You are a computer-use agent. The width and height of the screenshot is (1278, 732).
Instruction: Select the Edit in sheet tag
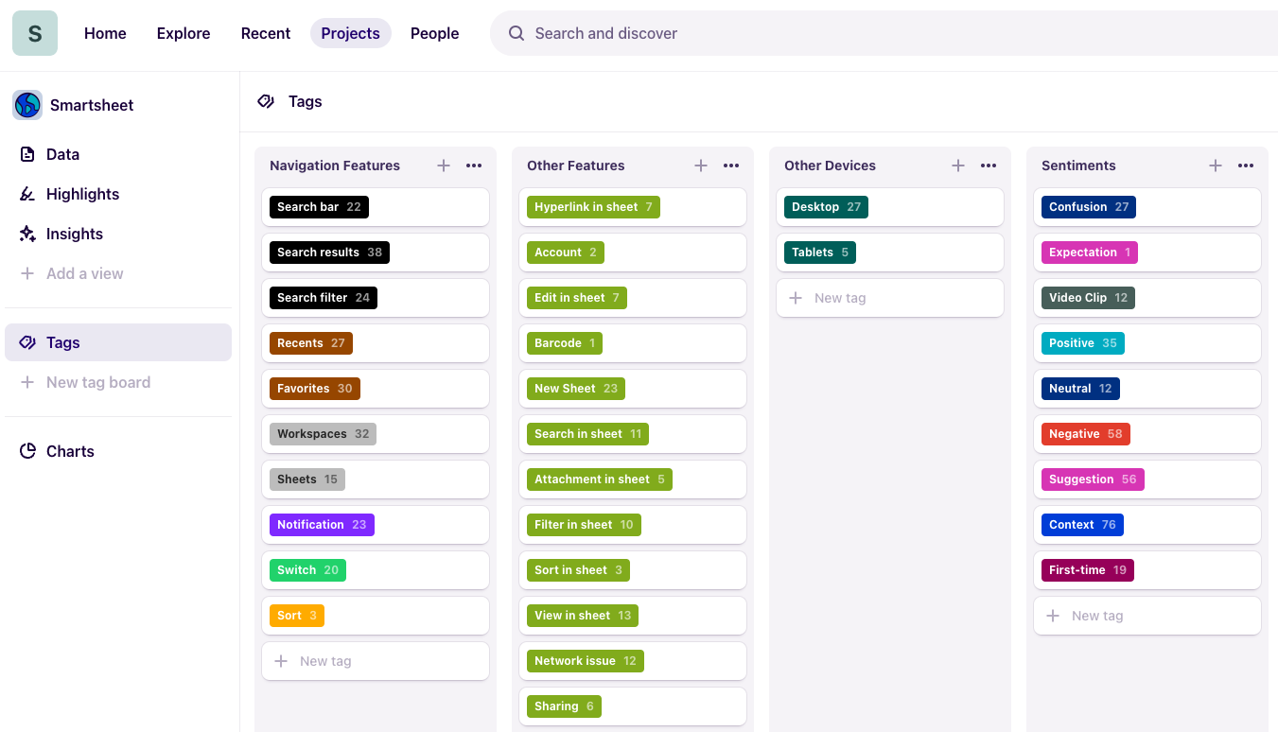[577, 298]
